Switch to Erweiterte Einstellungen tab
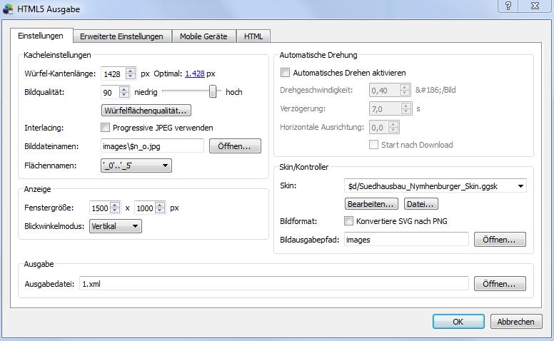 pos(121,36)
